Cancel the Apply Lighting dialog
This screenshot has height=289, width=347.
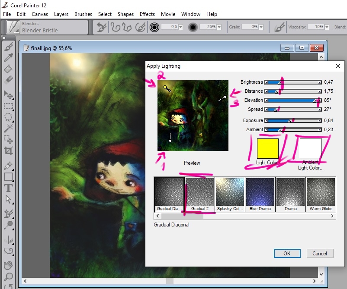click(x=320, y=254)
